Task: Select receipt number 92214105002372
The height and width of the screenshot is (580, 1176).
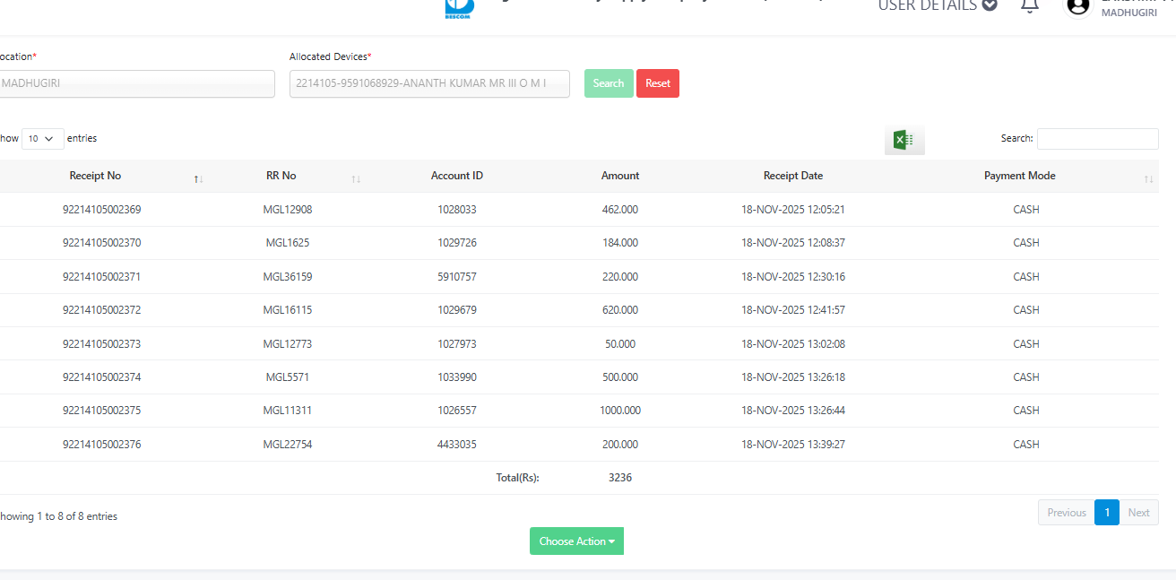Action: coord(101,310)
